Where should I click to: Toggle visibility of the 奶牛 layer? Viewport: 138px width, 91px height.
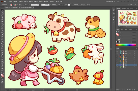117,63
